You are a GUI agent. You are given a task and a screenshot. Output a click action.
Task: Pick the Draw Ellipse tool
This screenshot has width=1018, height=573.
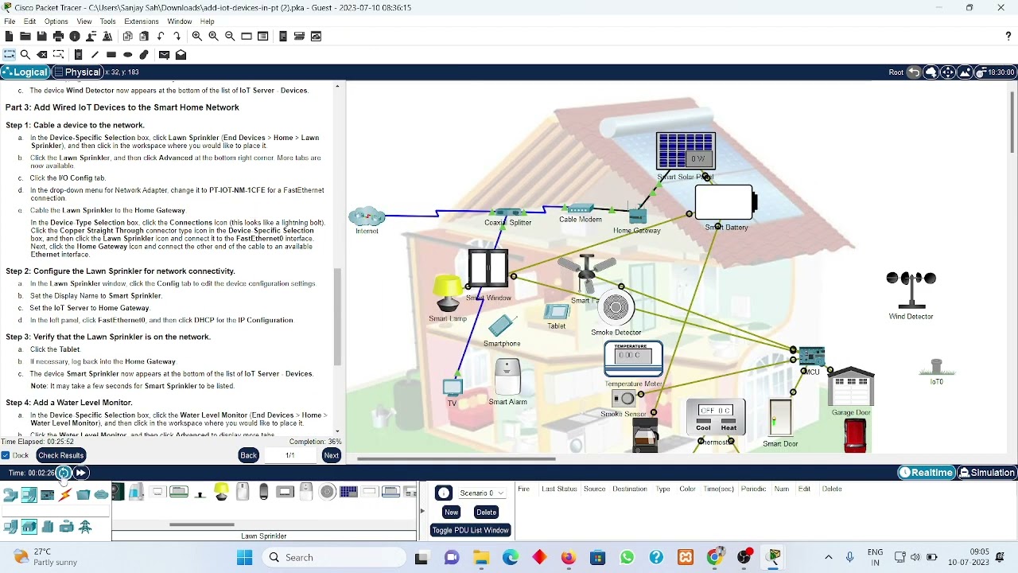pyautogui.click(x=127, y=55)
